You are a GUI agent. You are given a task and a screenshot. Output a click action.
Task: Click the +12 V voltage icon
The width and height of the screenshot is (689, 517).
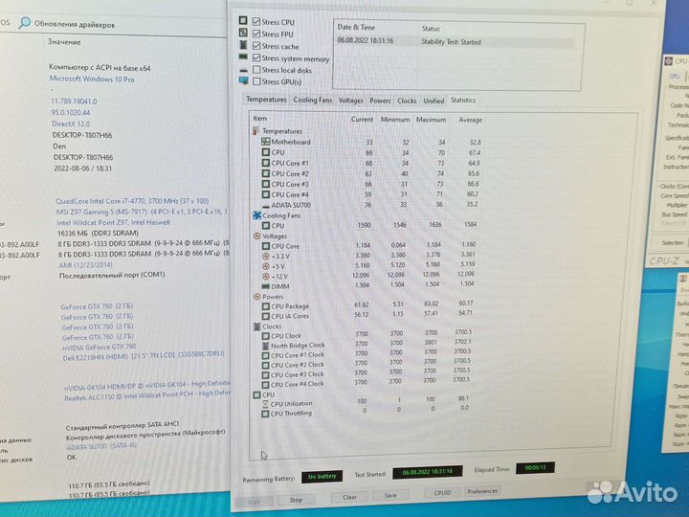click(x=266, y=277)
